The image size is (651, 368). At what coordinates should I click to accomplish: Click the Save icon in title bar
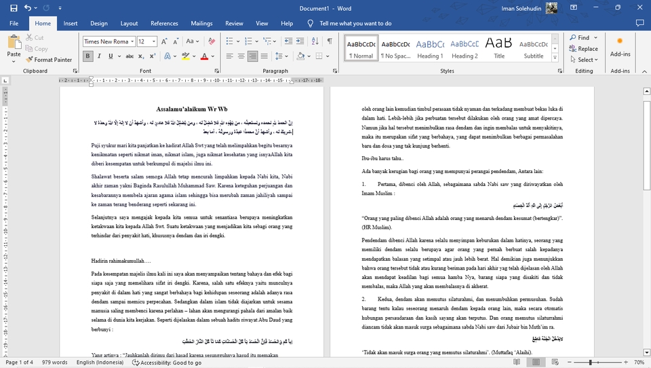(x=14, y=8)
